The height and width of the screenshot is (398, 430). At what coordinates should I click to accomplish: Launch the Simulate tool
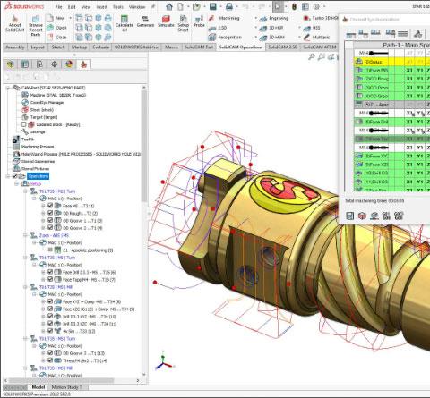166,21
